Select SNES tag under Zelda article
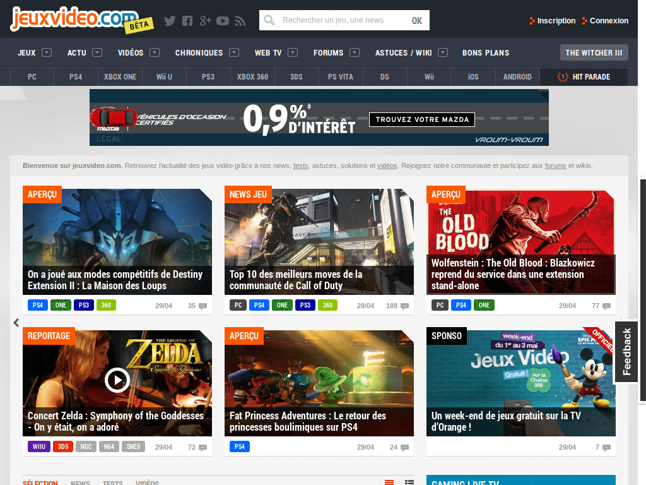The width and height of the screenshot is (646, 485). (134, 446)
